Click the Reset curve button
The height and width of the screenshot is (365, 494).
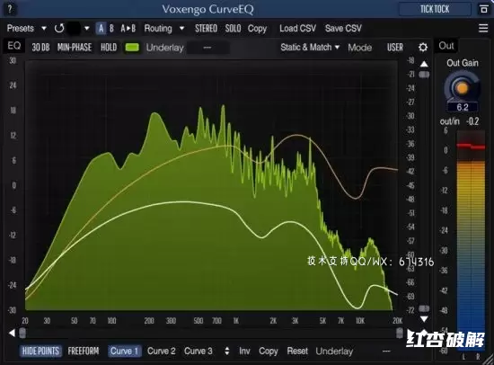tap(297, 351)
